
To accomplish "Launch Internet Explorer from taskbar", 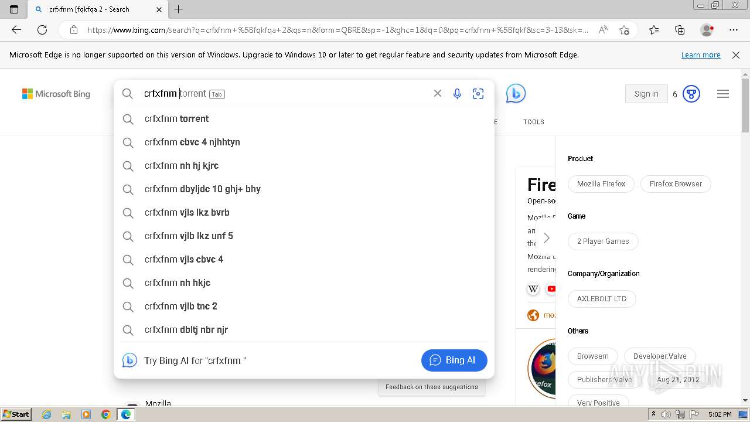I will 47,414.
